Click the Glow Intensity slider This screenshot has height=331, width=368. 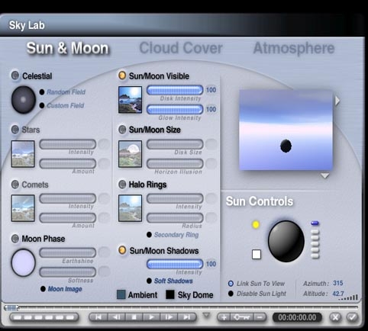point(175,109)
